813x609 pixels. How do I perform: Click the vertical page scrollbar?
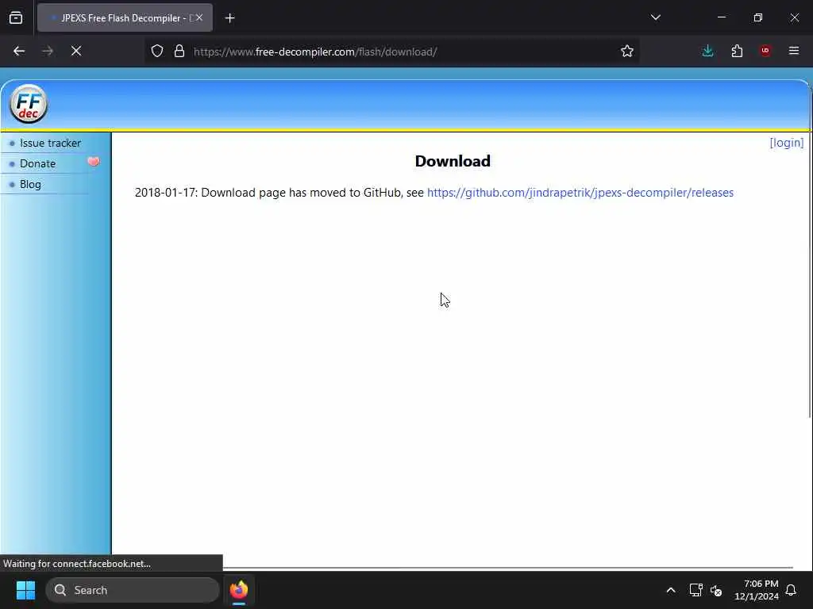coord(810,248)
